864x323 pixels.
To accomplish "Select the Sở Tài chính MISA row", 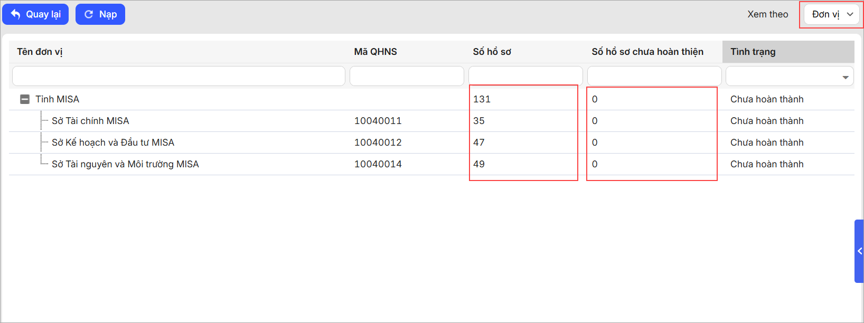I will point(90,121).
